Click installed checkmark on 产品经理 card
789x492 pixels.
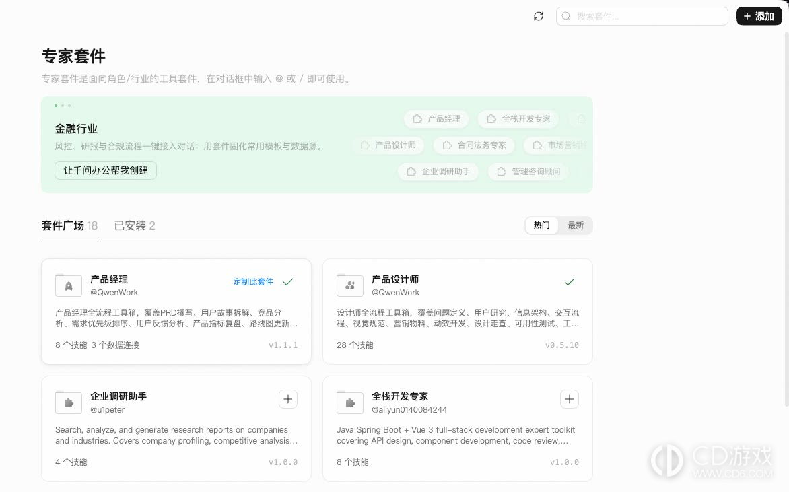pos(288,282)
